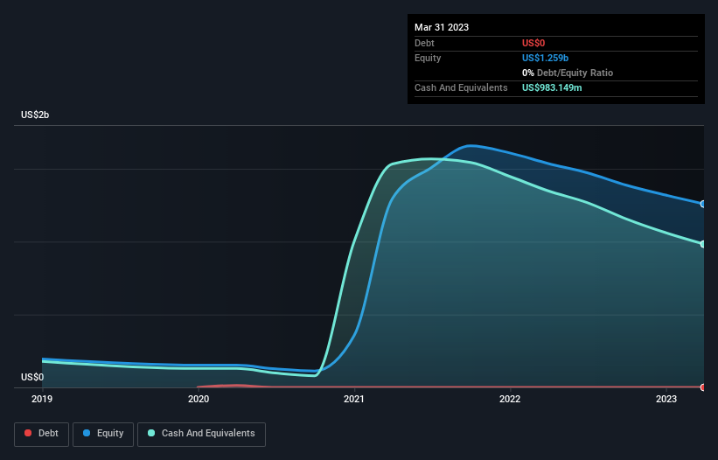This screenshot has width=718, height=460.
Task: Toggle the Cash And Equivalents legend button
Action: click(201, 434)
